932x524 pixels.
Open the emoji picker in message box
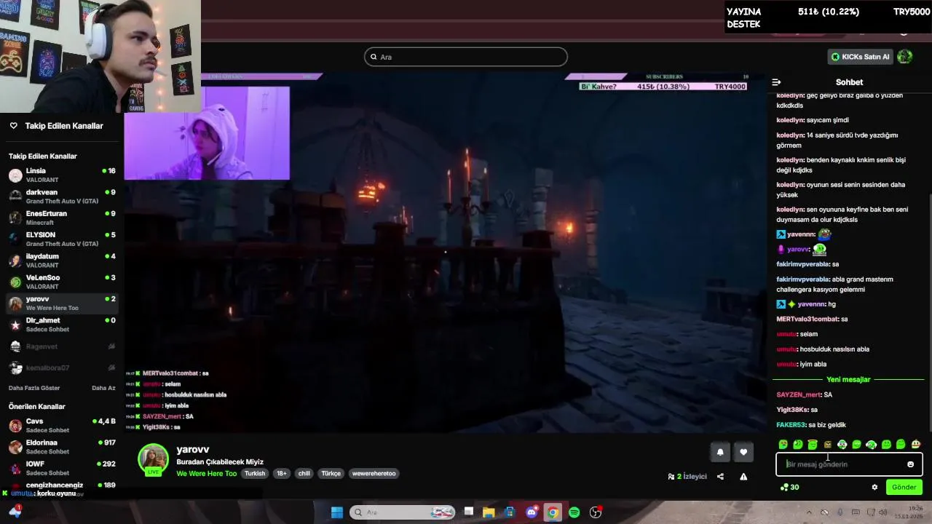point(910,464)
